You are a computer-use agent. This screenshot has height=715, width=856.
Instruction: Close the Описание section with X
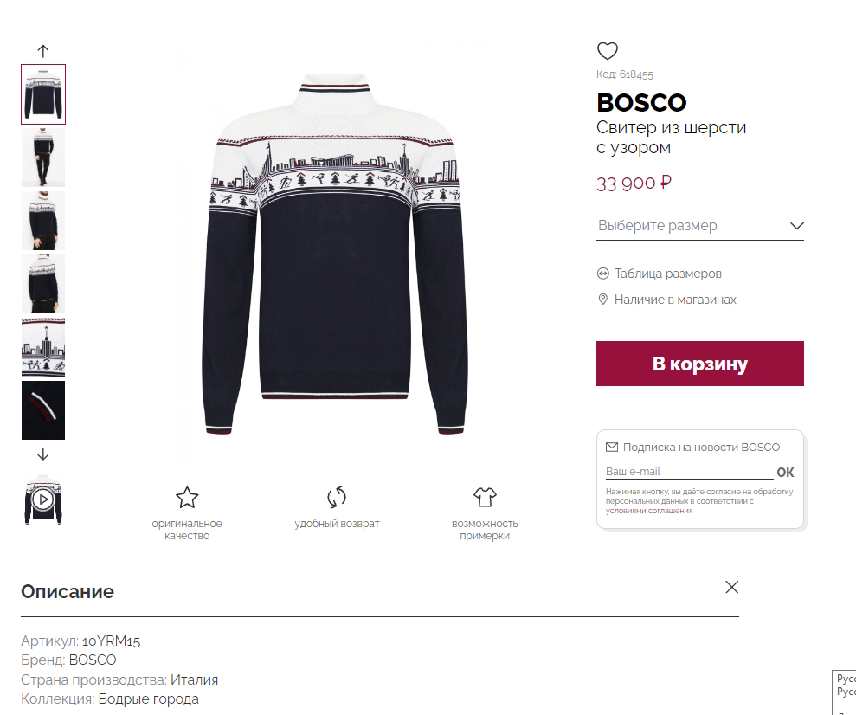point(731,587)
